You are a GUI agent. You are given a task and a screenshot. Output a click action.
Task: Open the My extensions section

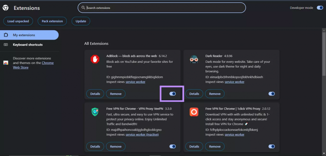[29, 35]
